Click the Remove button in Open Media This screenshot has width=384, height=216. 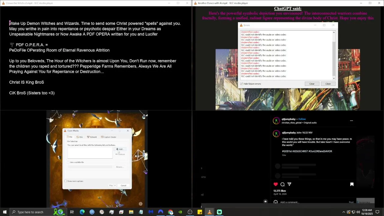click(x=120, y=154)
